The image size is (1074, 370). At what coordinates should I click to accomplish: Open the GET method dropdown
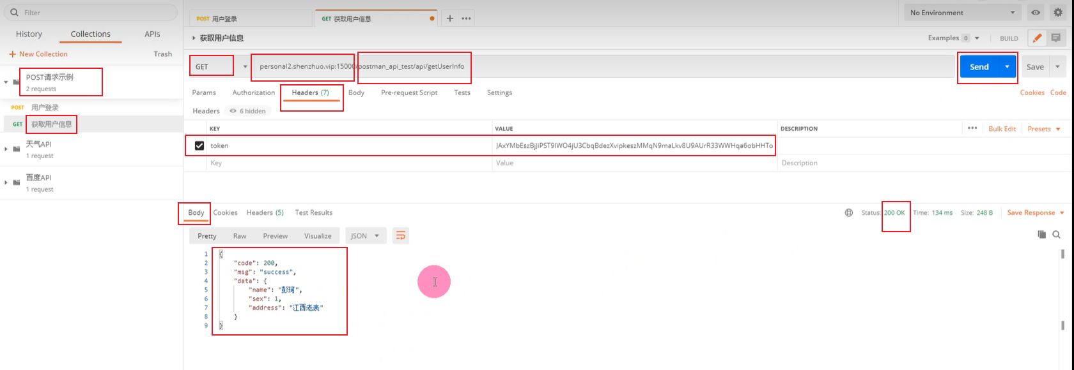(221, 66)
